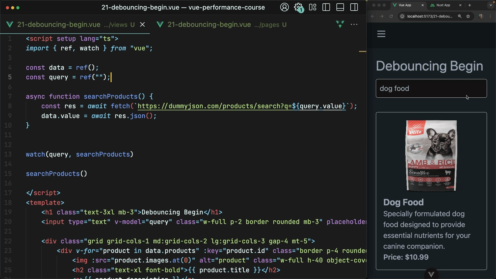
Task: Open the hamburger menu on the web page
Action: tap(381, 34)
